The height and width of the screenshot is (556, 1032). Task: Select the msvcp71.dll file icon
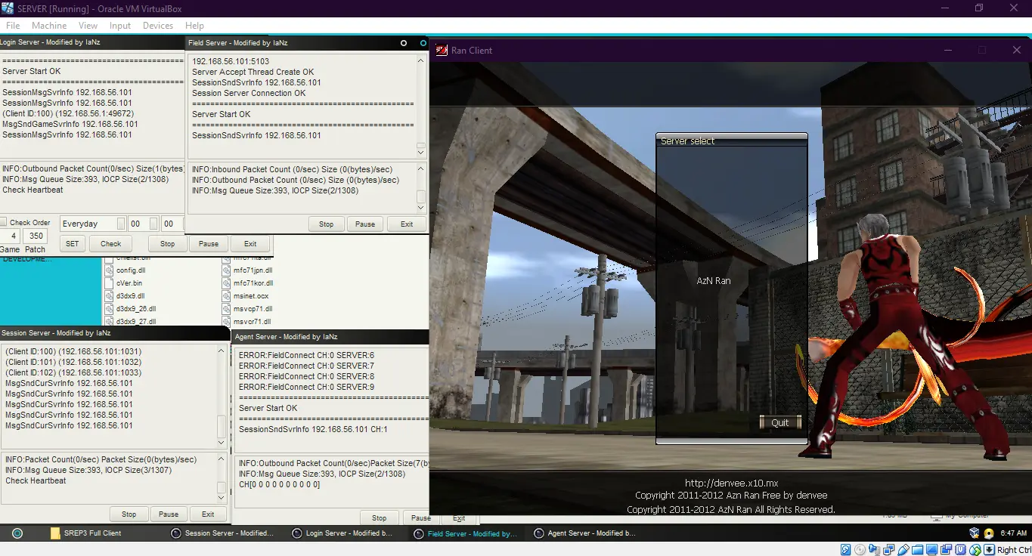[227, 309]
